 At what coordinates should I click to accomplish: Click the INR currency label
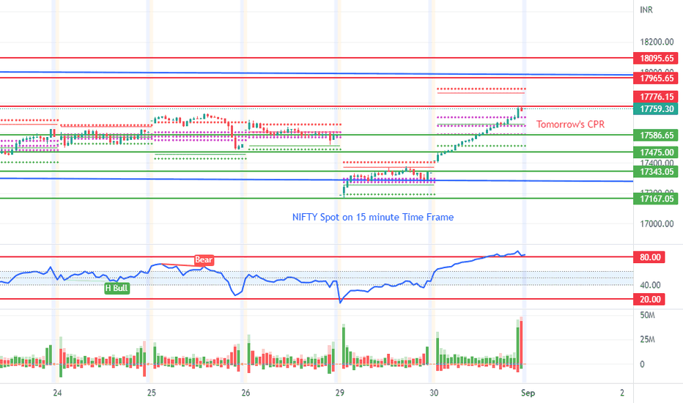tap(646, 10)
